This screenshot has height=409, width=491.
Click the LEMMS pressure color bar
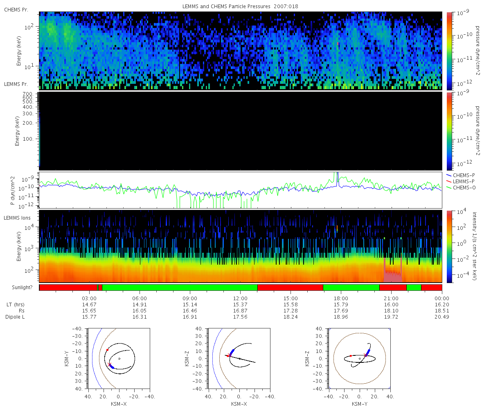[450, 131]
